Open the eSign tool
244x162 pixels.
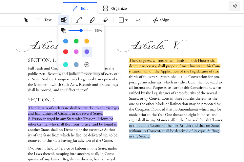[161, 20]
